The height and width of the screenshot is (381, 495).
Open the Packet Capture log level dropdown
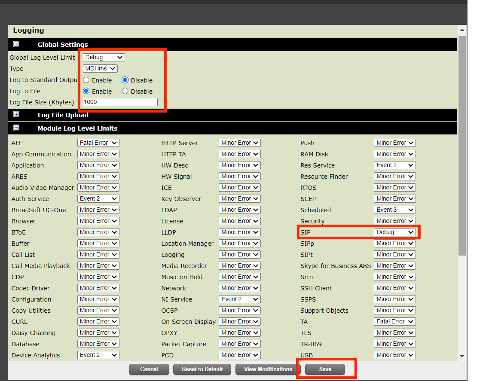click(x=240, y=344)
